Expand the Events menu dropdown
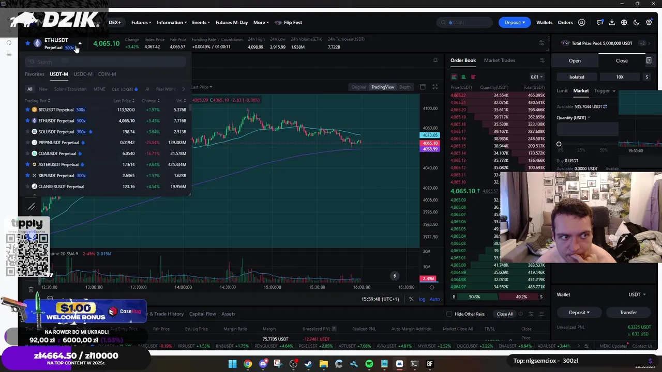Screen dimensions: 662x372 (x=201, y=22)
